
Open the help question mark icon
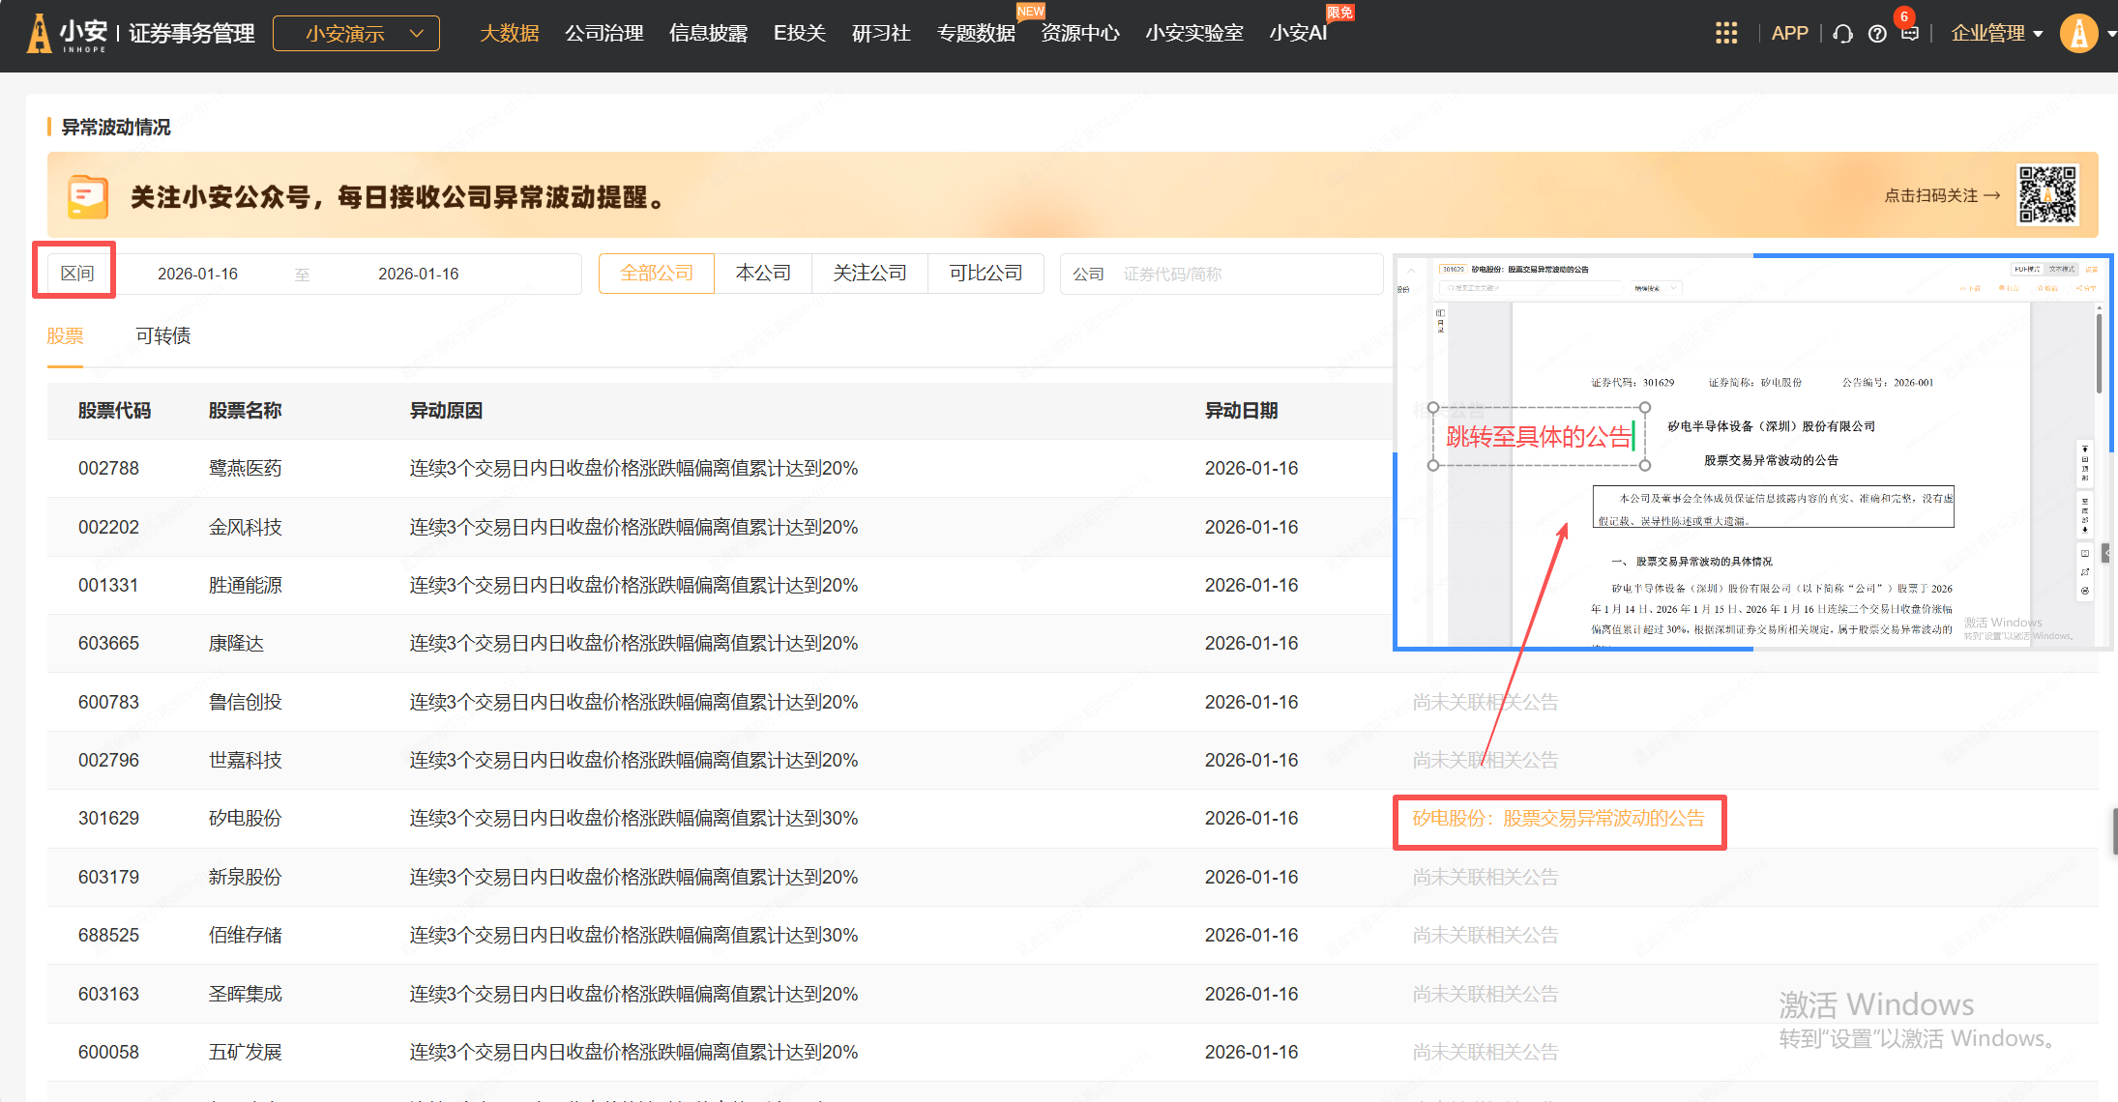point(1877,34)
